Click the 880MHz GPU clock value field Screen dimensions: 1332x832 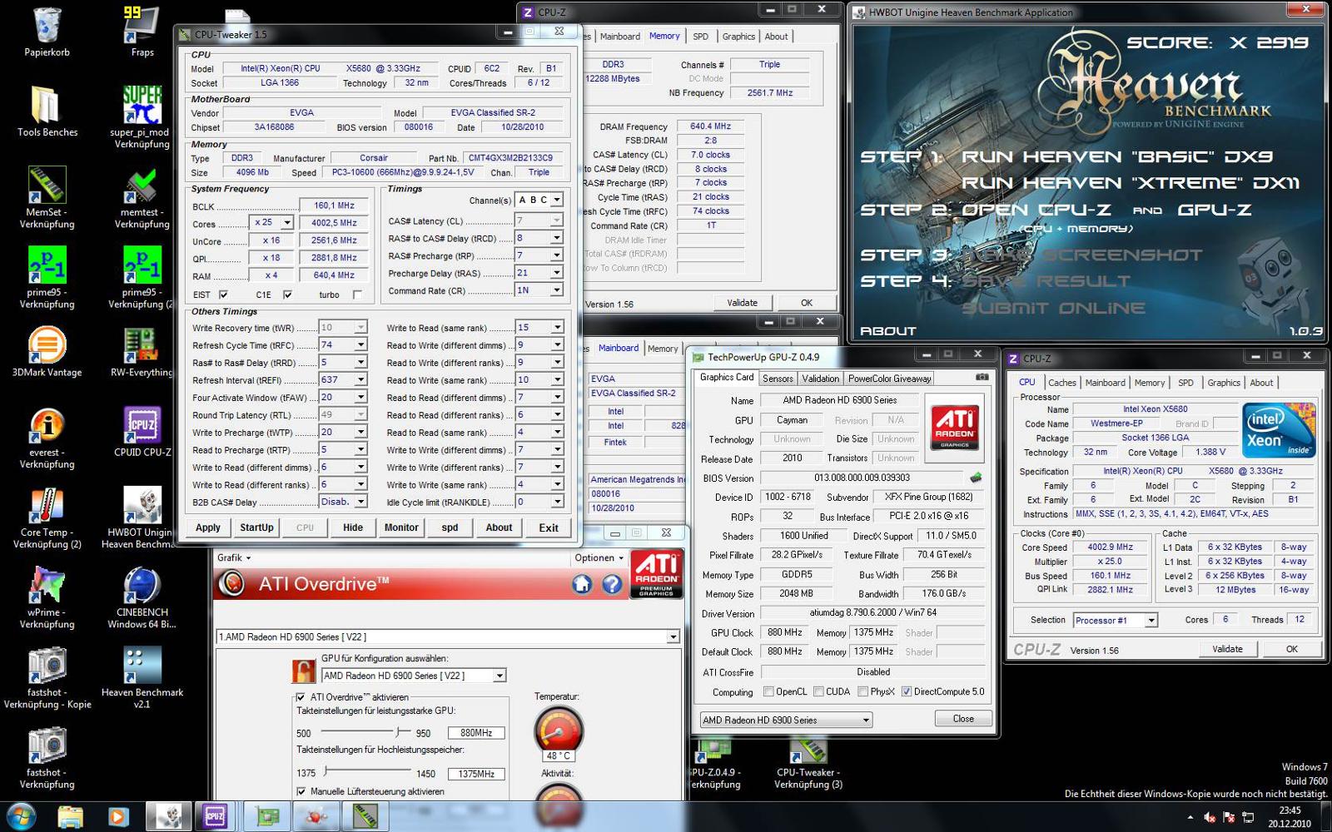pos(476,733)
